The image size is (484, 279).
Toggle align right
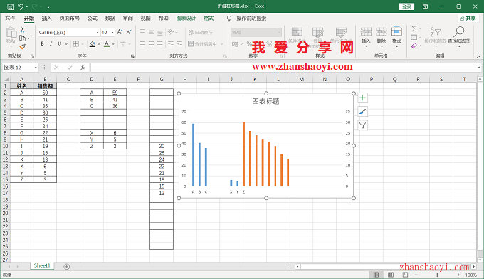160,44
